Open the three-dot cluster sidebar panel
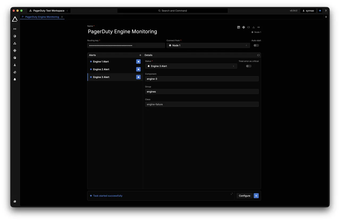 tap(15, 43)
